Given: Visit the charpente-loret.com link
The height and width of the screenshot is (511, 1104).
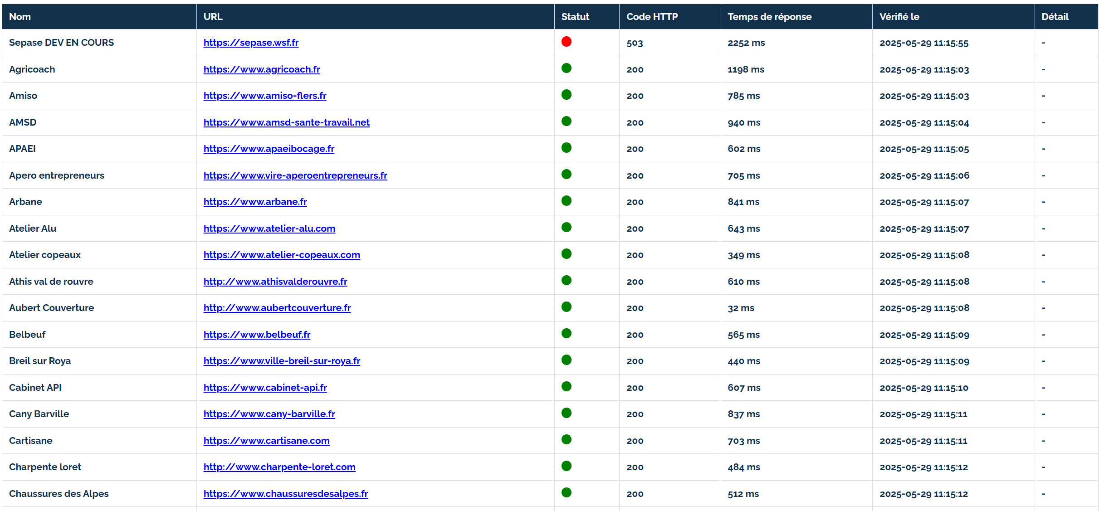Looking at the screenshot, I should click(x=279, y=467).
